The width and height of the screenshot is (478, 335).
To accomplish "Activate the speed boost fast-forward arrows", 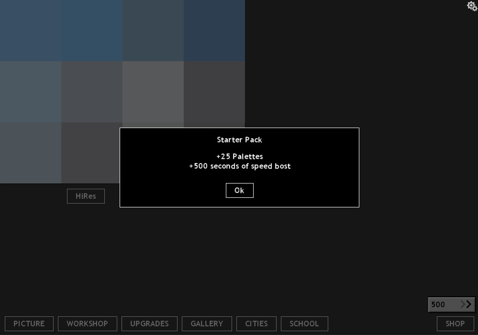I will pyautogui.click(x=464, y=304).
